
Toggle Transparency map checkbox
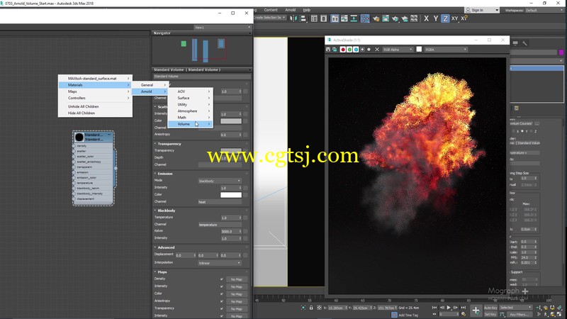(x=221, y=308)
